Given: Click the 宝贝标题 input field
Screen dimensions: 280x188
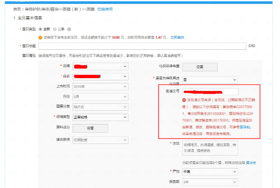Looking at the screenshot, I should (x=142, y=46).
